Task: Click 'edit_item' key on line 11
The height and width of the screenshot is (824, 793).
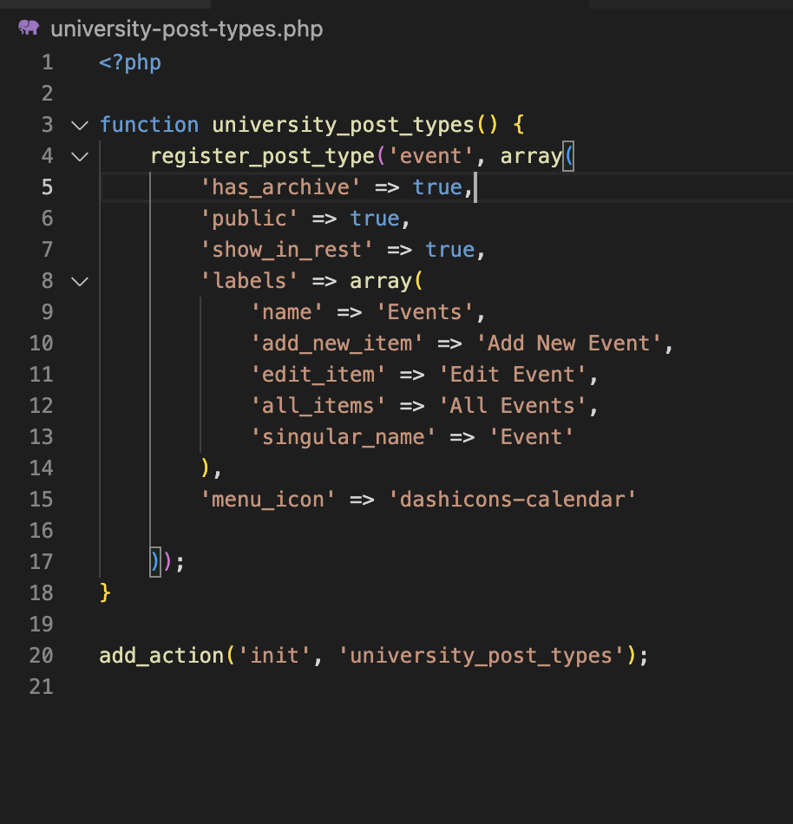Action: (318, 376)
